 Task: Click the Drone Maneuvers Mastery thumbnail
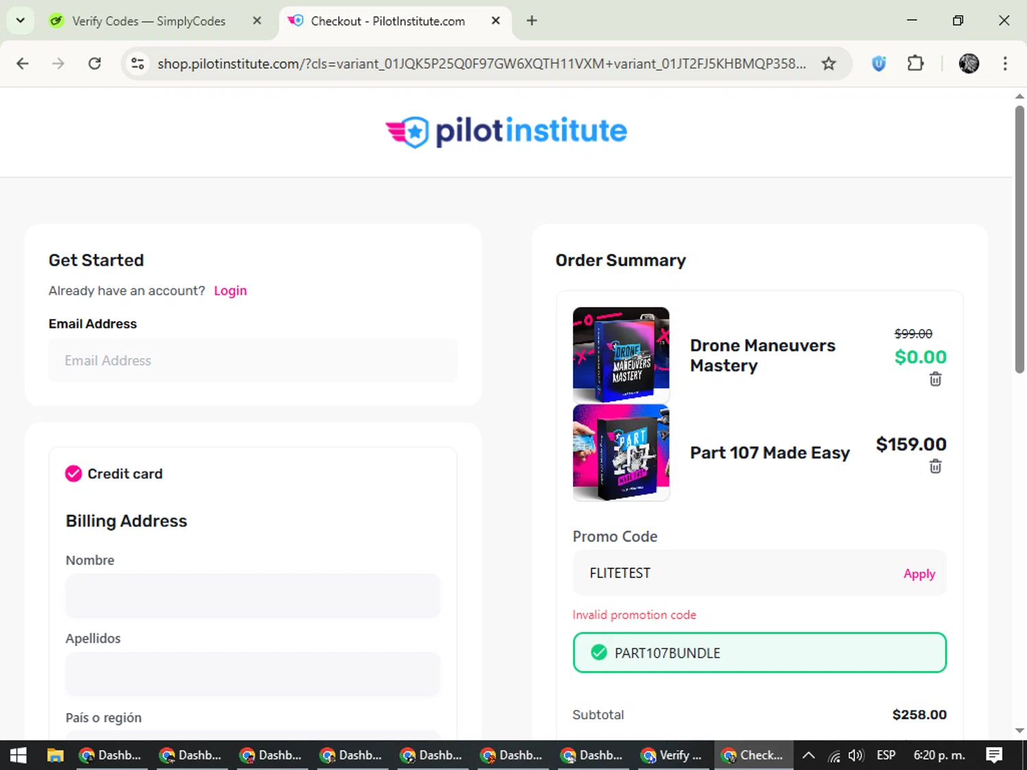click(621, 355)
